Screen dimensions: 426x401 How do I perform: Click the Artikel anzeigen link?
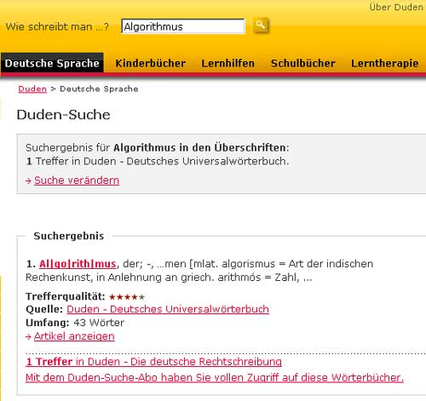coord(74,336)
